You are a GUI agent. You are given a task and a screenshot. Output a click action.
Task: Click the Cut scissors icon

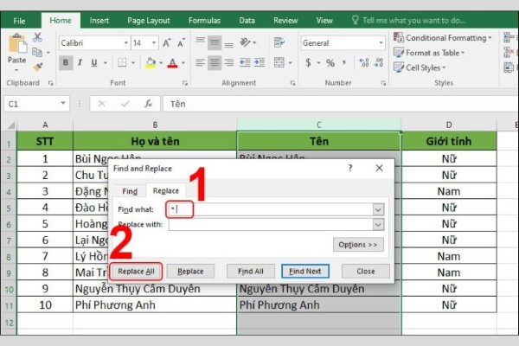(38, 37)
